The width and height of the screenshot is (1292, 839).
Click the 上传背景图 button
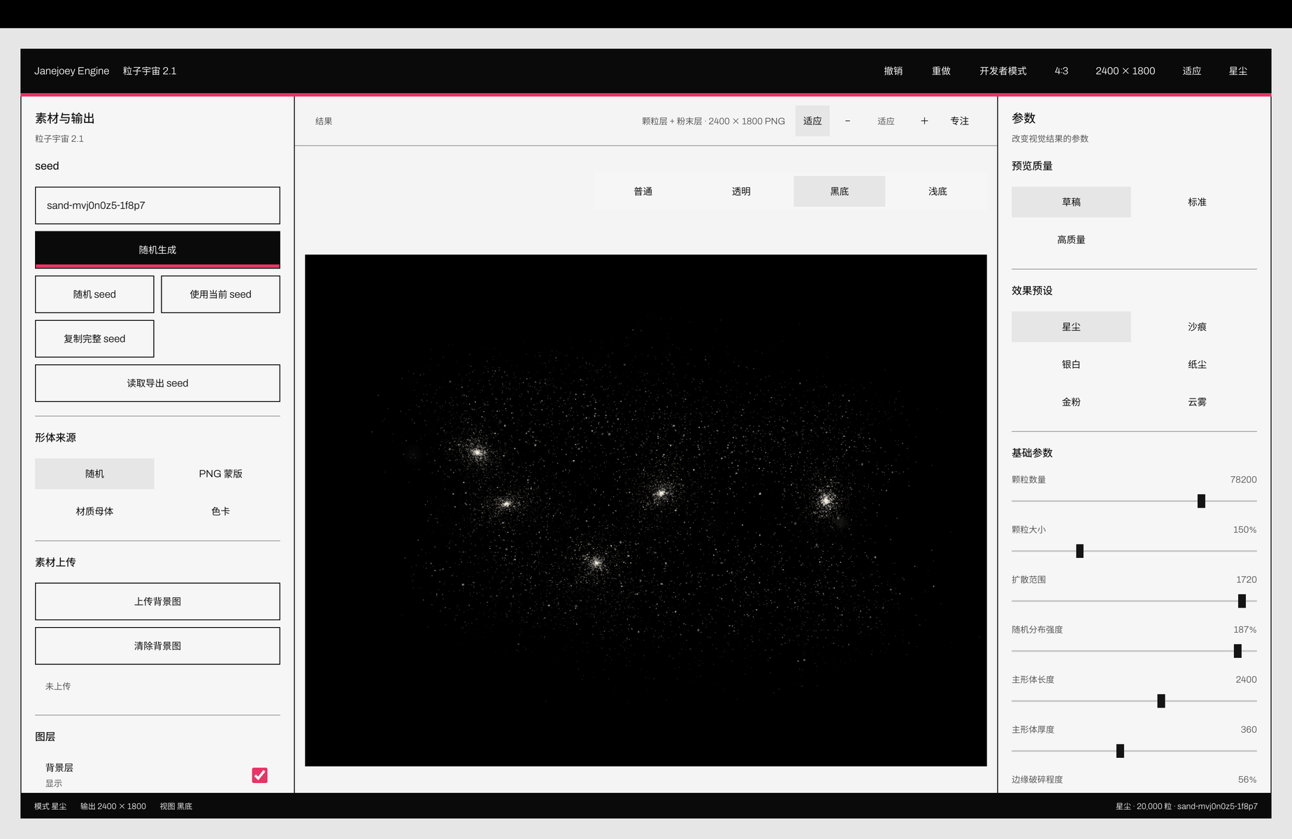click(157, 601)
